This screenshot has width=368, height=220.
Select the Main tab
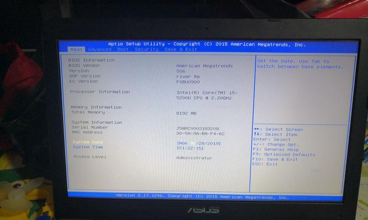[76, 50]
